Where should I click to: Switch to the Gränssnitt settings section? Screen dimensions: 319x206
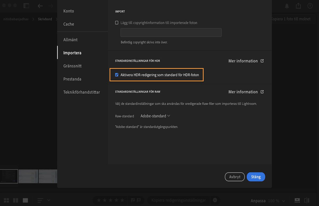[x=72, y=66]
